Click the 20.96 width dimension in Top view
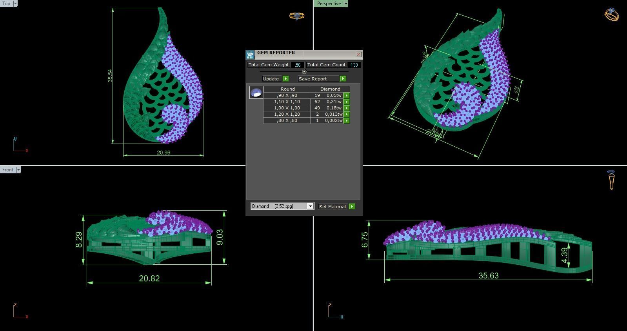The image size is (627, 331). 164,153
